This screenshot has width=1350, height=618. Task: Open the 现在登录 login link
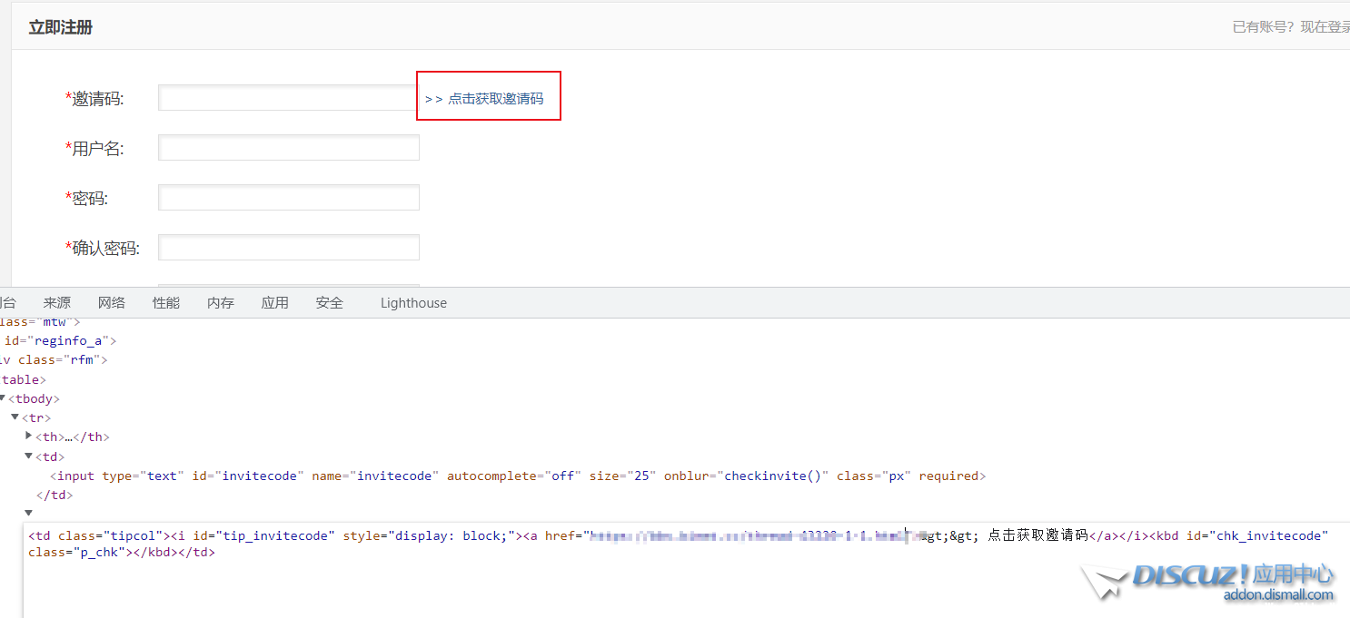pos(1325,27)
